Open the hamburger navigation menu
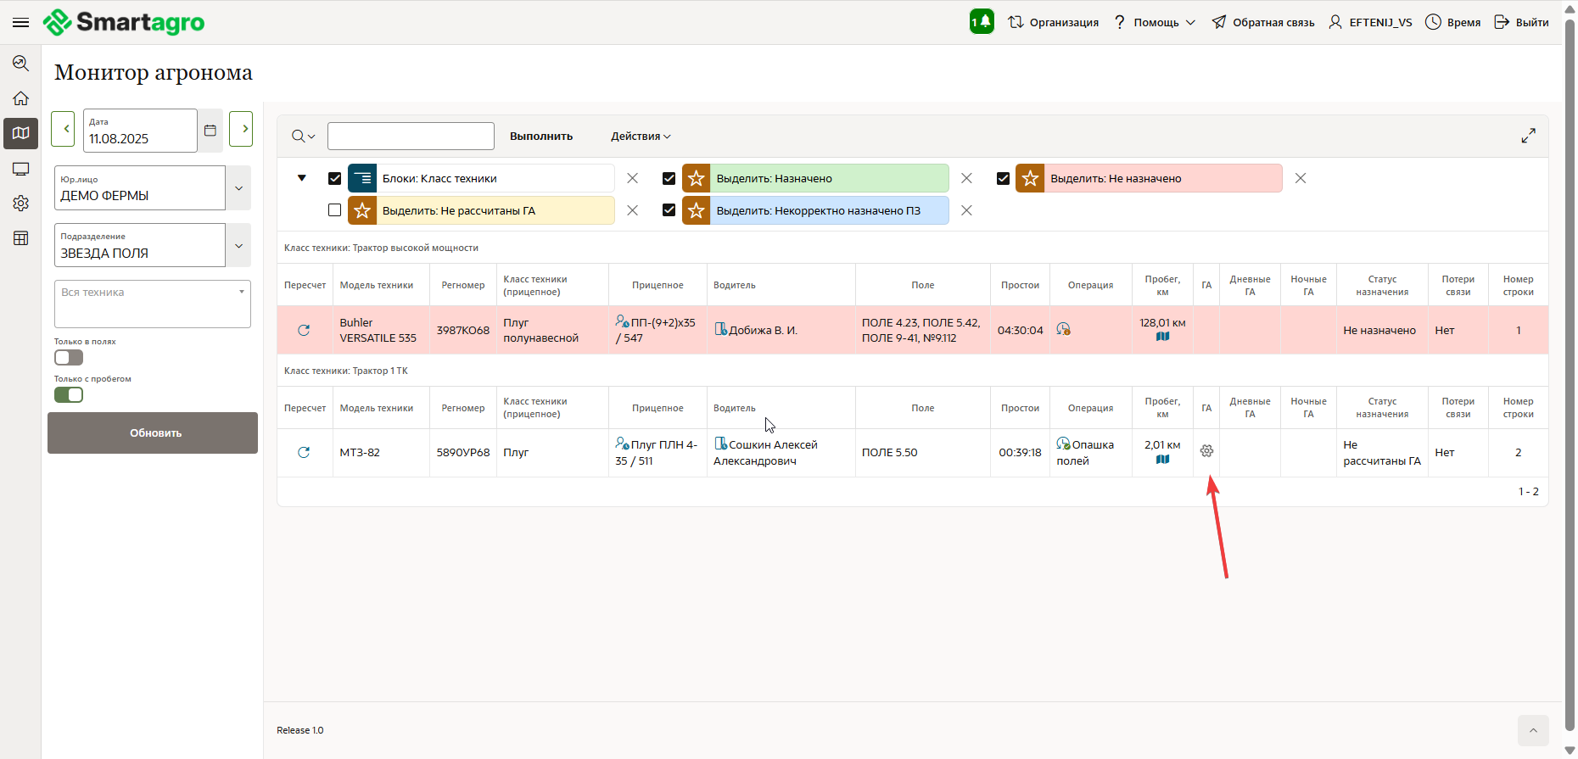 tap(20, 22)
